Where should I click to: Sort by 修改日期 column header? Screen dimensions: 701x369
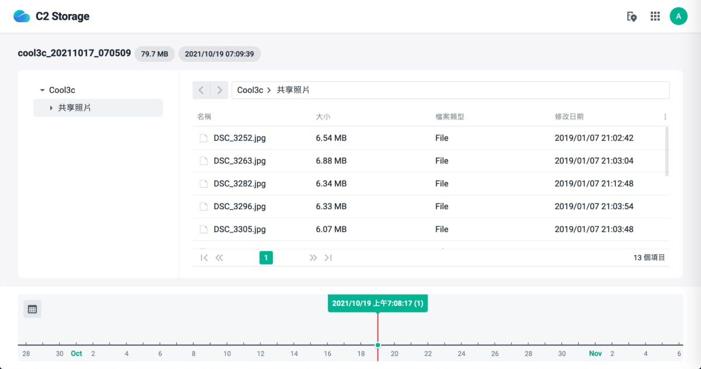pos(568,117)
